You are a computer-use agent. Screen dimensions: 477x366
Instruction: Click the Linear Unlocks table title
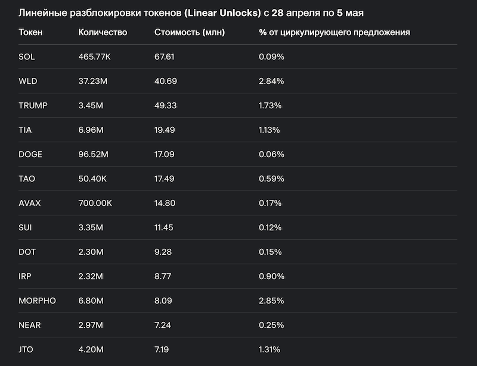click(191, 13)
